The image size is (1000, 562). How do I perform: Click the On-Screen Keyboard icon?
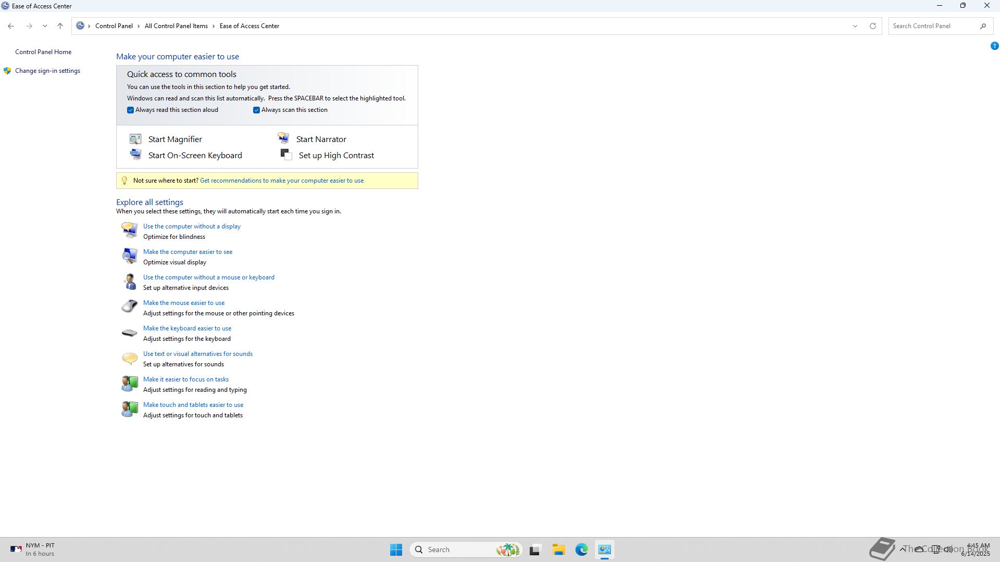point(135,155)
